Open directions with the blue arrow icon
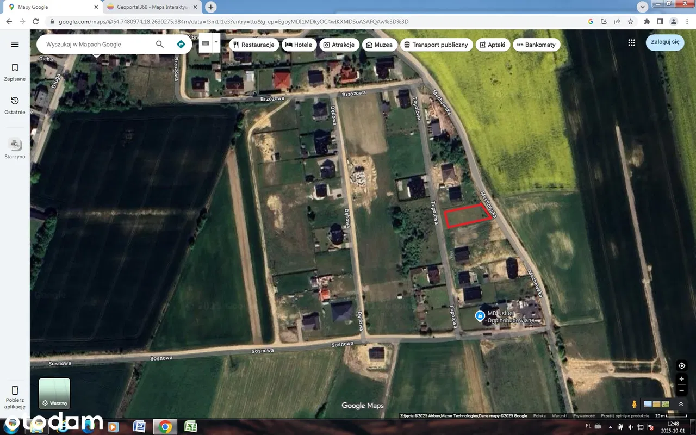Screen dimensions: 696x435 181,45
